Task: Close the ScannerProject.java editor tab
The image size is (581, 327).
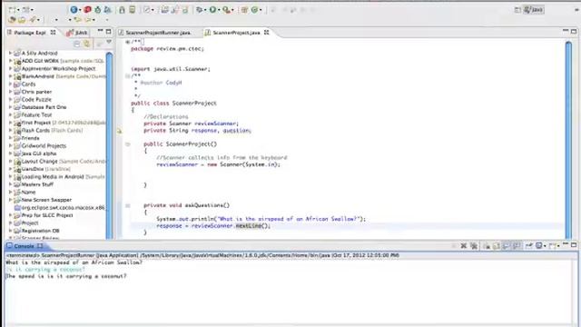Action: point(266,33)
